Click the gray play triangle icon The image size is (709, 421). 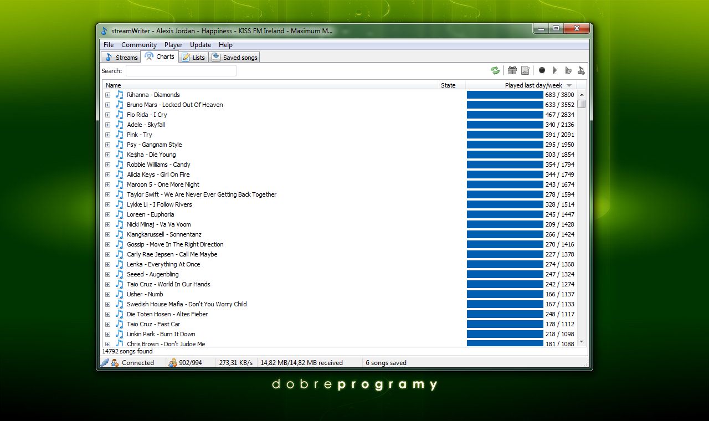[x=554, y=70]
